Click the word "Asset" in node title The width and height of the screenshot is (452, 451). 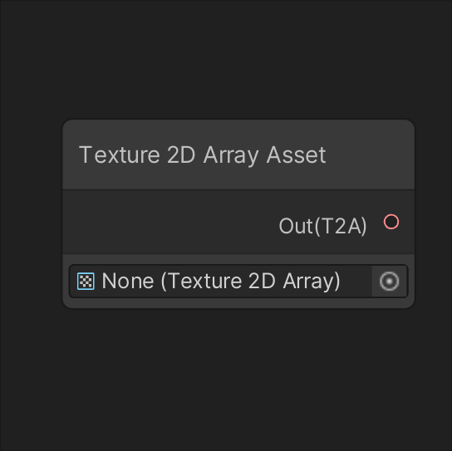pyautogui.click(x=296, y=155)
